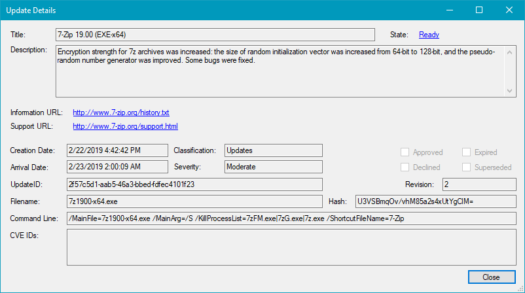Click the description scrollbar down arrow
The width and height of the screenshot is (525, 293).
(509, 91)
